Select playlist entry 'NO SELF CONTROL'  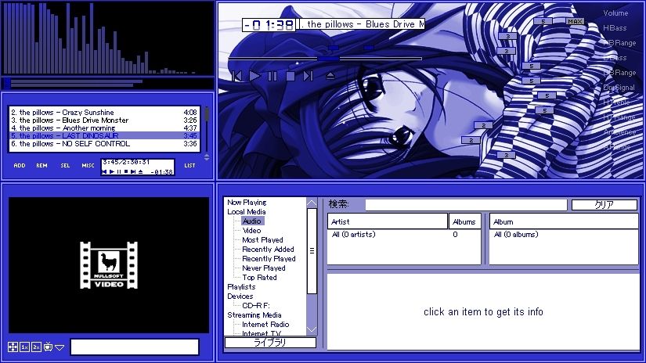[x=104, y=144]
